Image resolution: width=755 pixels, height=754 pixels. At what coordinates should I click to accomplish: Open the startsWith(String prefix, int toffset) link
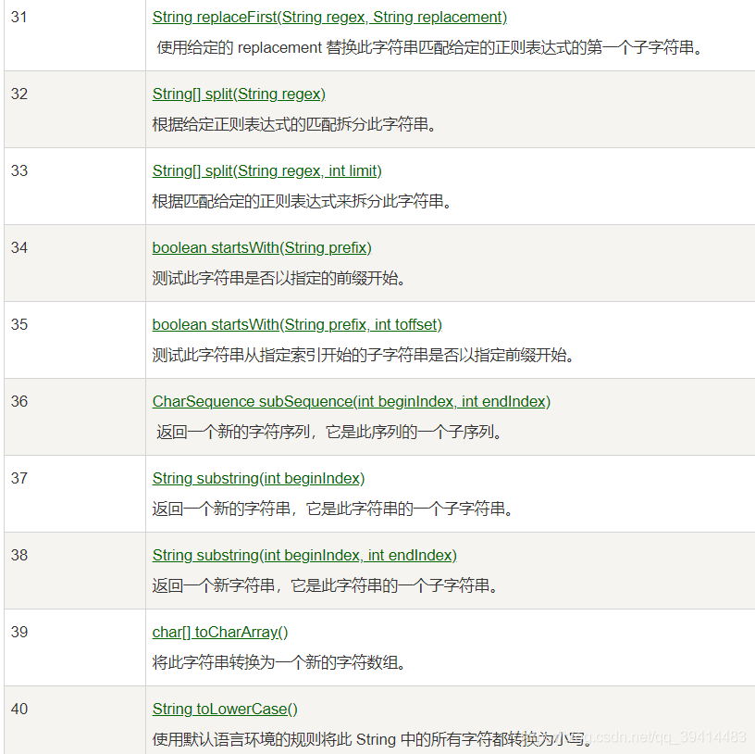click(x=297, y=325)
